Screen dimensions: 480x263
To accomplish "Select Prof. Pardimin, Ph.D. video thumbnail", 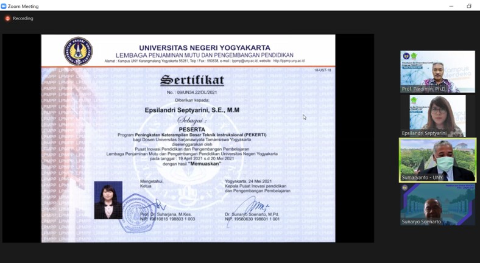I will [x=438, y=72].
